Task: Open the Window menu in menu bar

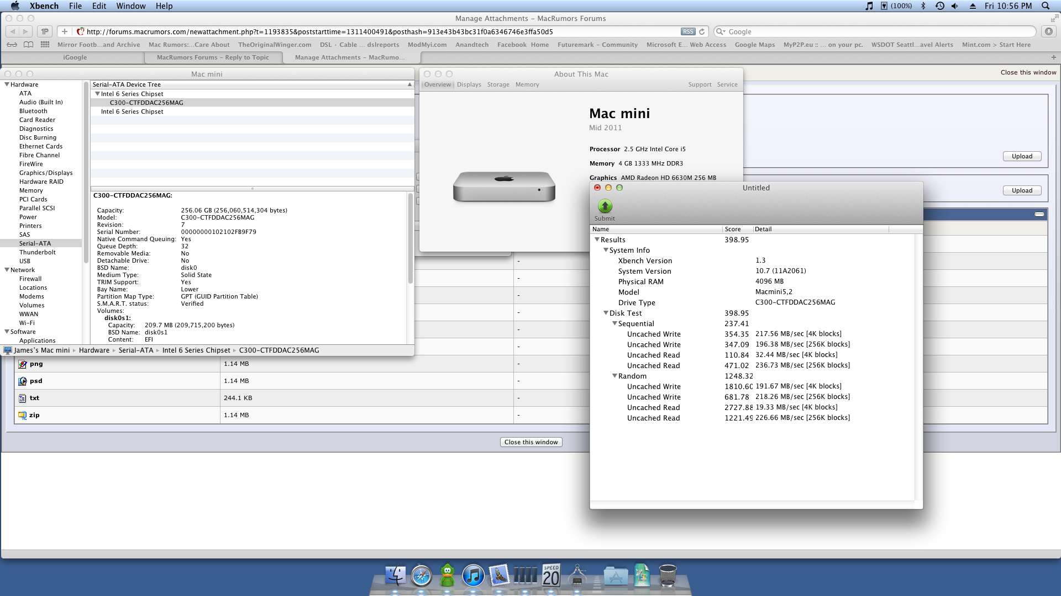Action: pos(130,6)
